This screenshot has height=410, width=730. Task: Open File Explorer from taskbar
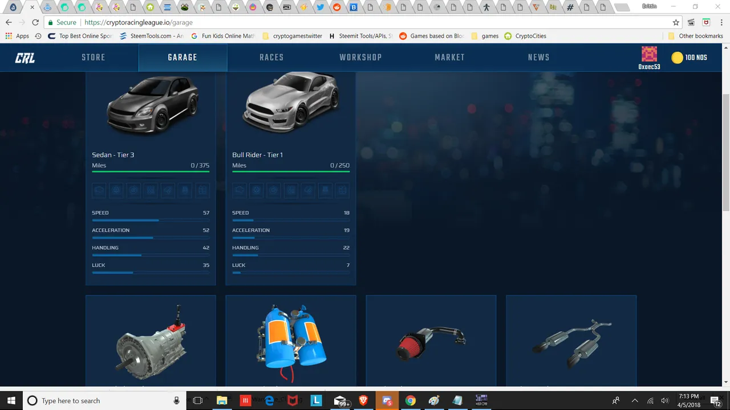222,401
